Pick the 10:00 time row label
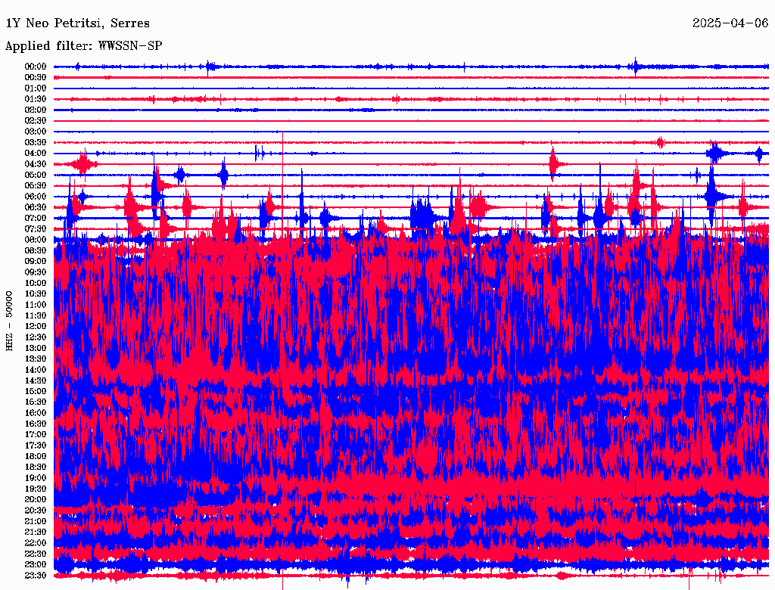775x590 pixels. click(x=36, y=283)
